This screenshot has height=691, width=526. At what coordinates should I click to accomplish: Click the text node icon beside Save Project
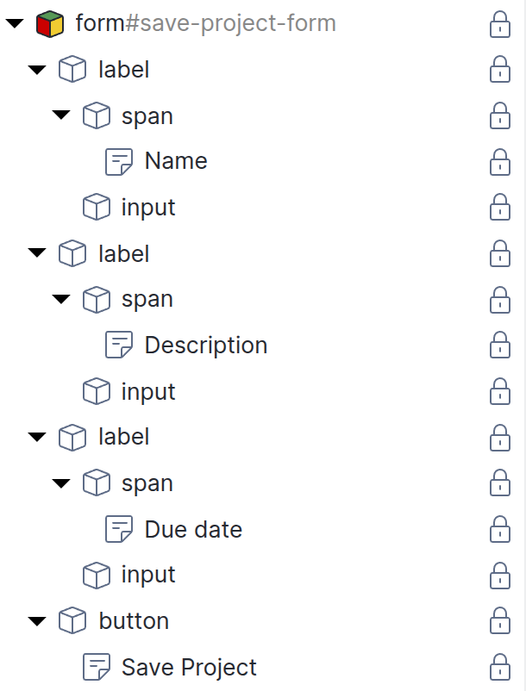tap(96, 667)
